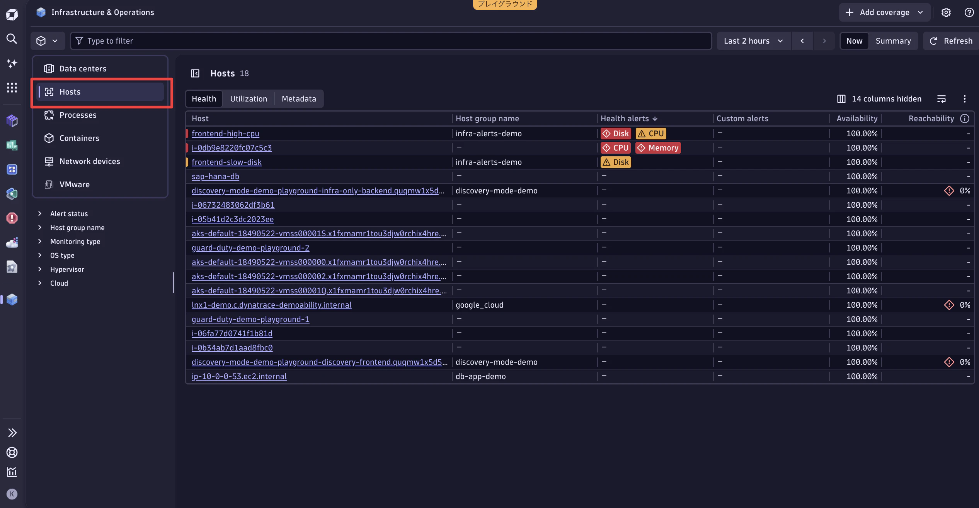Open host i-0db9e8220fc07c5c3
Viewport: 979px width, 508px height.
click(232, 148)
